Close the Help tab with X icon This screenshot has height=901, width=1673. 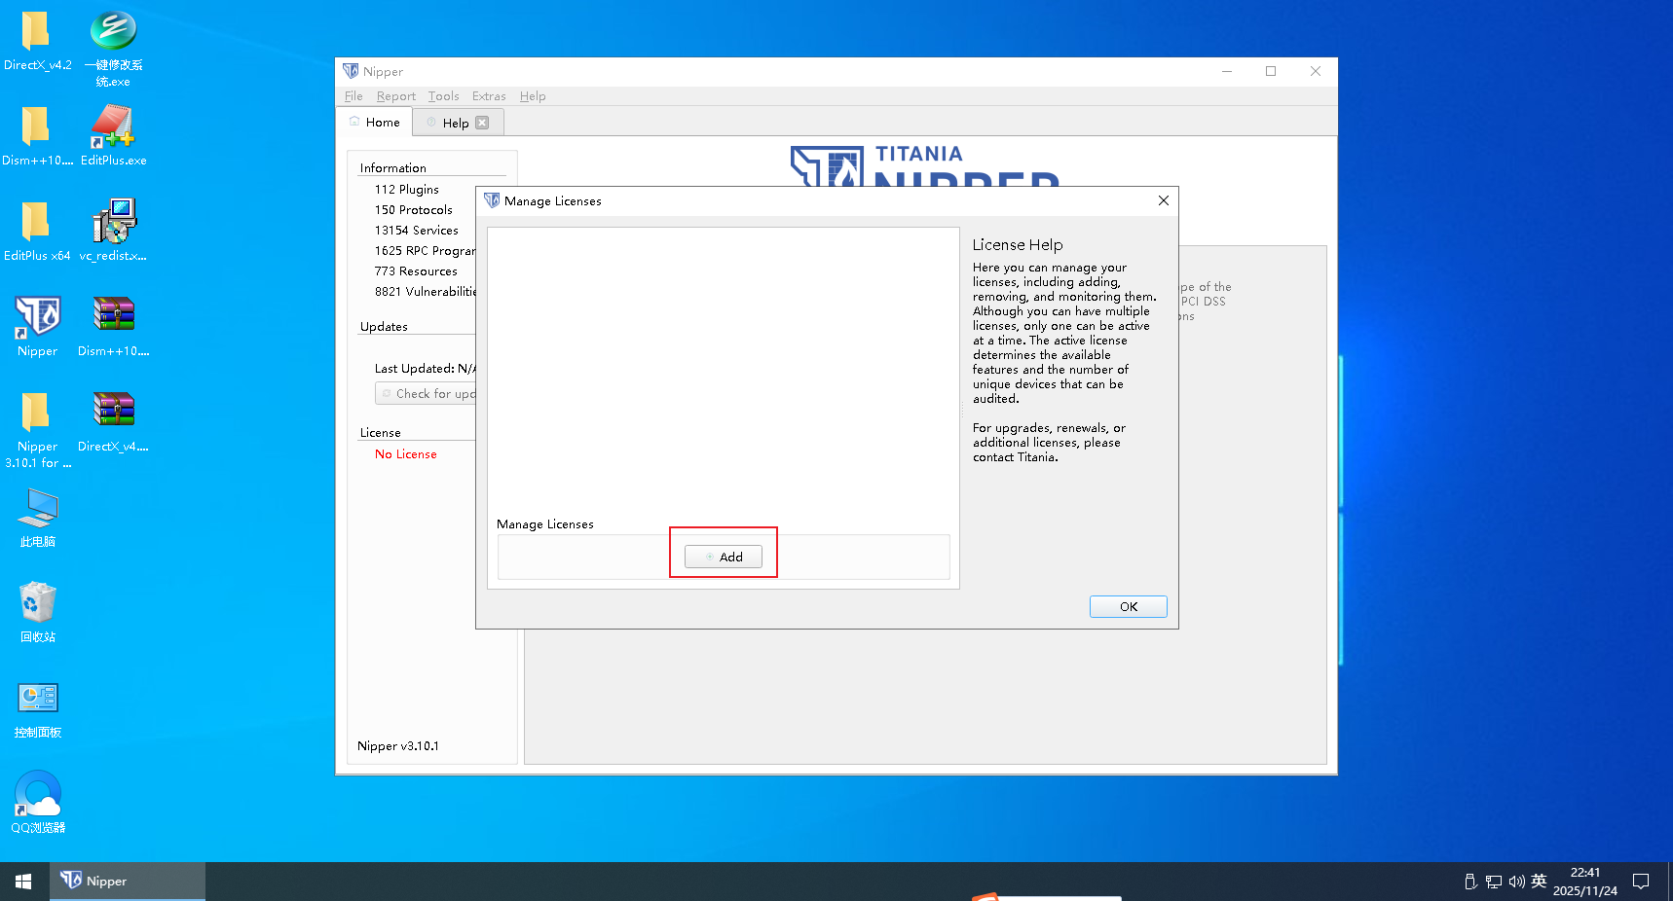pos(482,123)
